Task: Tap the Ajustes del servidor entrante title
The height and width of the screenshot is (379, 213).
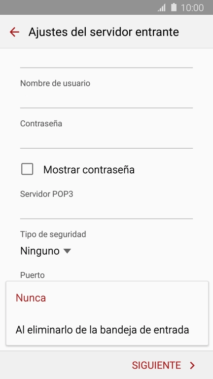Action: click(104, 32)
